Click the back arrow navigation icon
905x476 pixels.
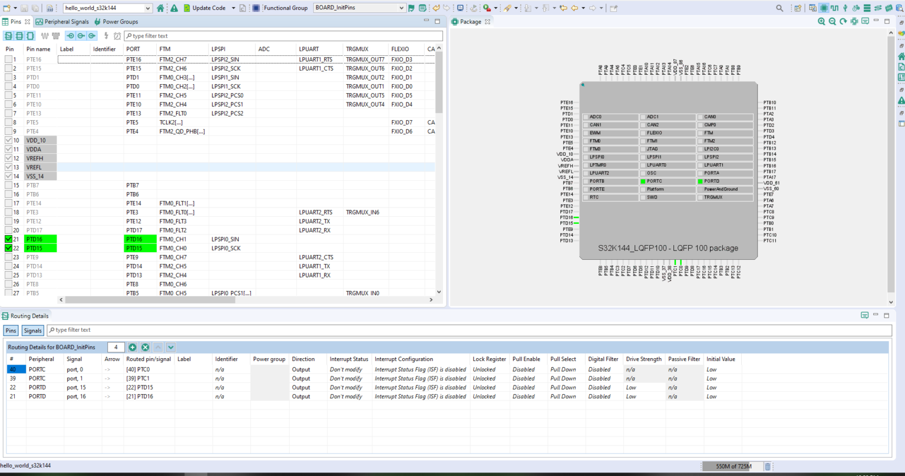pyautogui.click(x=574, y=8)
